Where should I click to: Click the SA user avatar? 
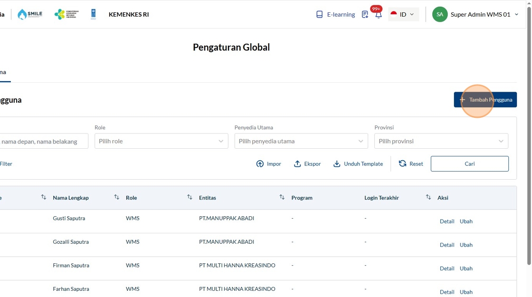440,14
